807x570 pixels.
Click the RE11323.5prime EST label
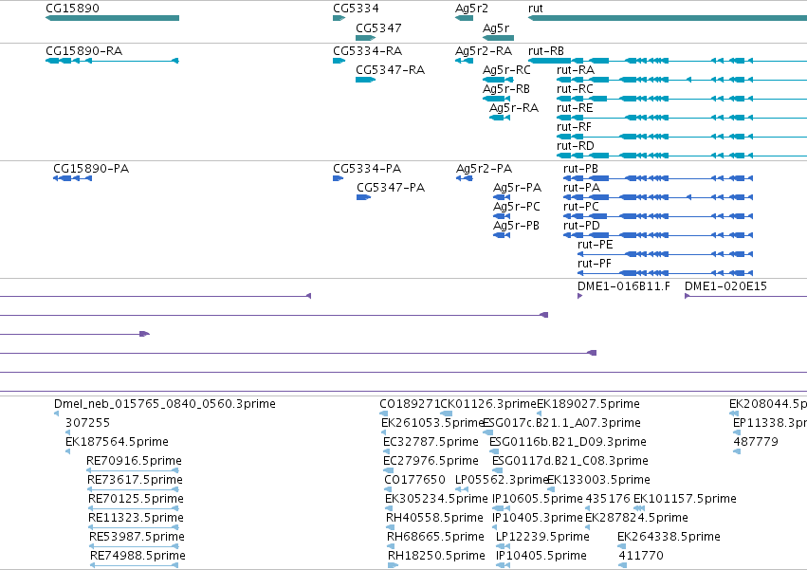[136, 519]
